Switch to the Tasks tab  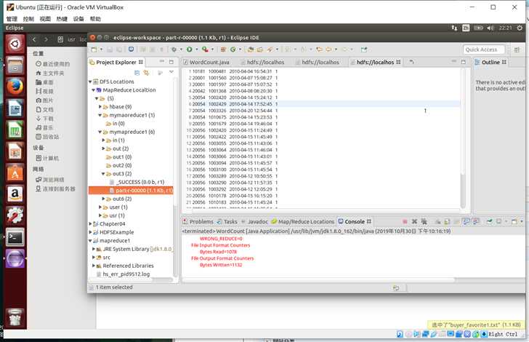click(227, 222)
